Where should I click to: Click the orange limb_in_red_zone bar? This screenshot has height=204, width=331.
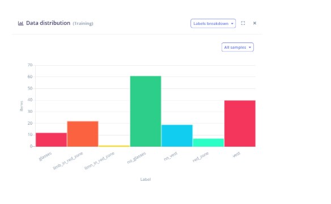(x=83, y=134)
